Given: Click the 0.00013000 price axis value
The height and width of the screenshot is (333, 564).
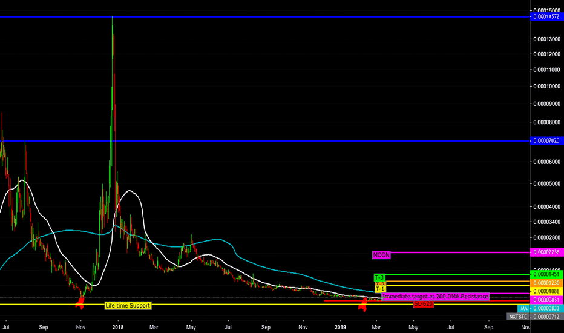Looking at the screenshot, I should click(x=546, y=39).
